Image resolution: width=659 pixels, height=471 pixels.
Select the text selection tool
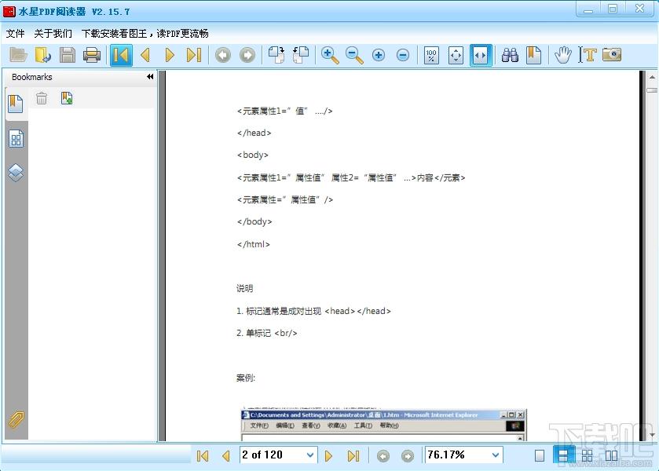[588, 55]
